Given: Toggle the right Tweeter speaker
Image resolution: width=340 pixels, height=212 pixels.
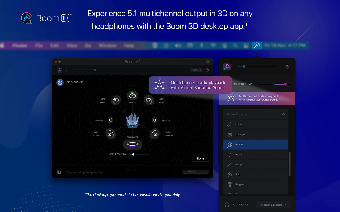Looking at the screenshot, I should pyautogui.click(x=155, y=120).
